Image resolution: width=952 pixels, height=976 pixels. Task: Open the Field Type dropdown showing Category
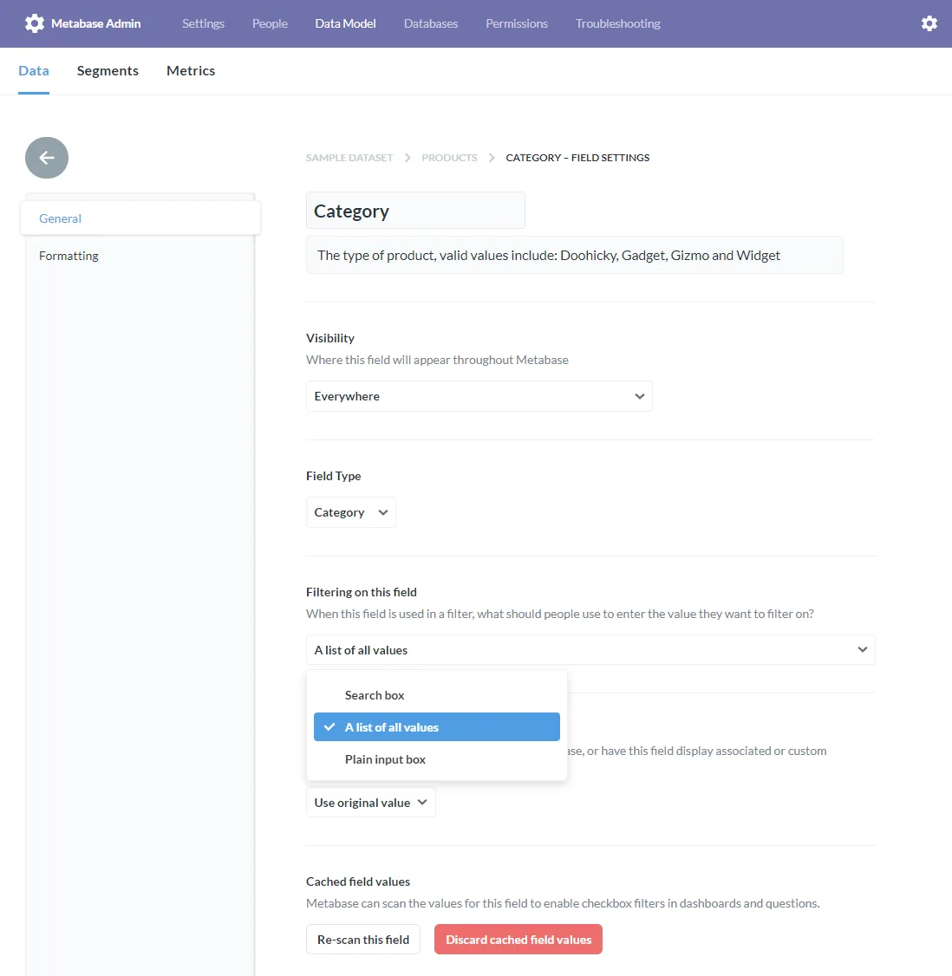coord(350,511)
